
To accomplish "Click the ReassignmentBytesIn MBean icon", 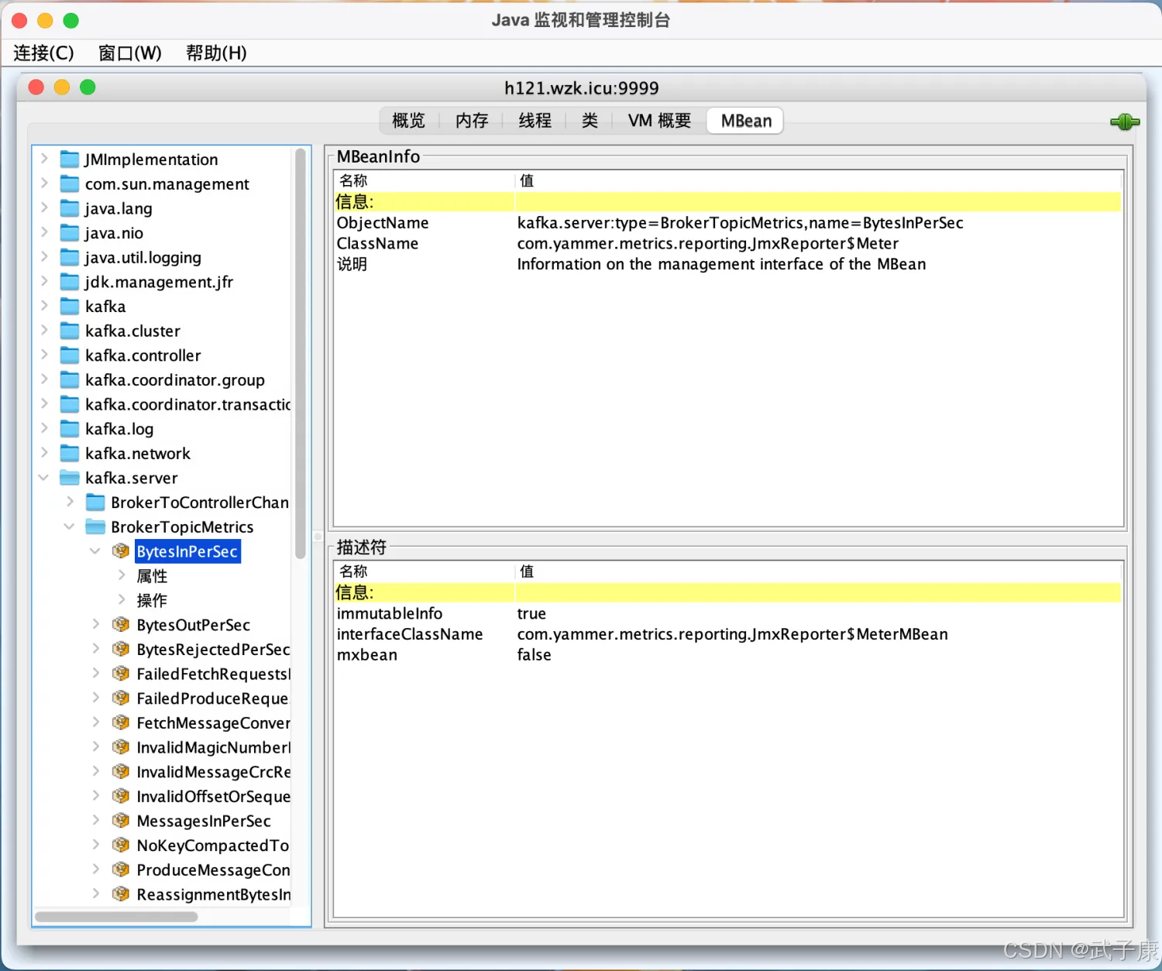I will [x=121, y=894].
